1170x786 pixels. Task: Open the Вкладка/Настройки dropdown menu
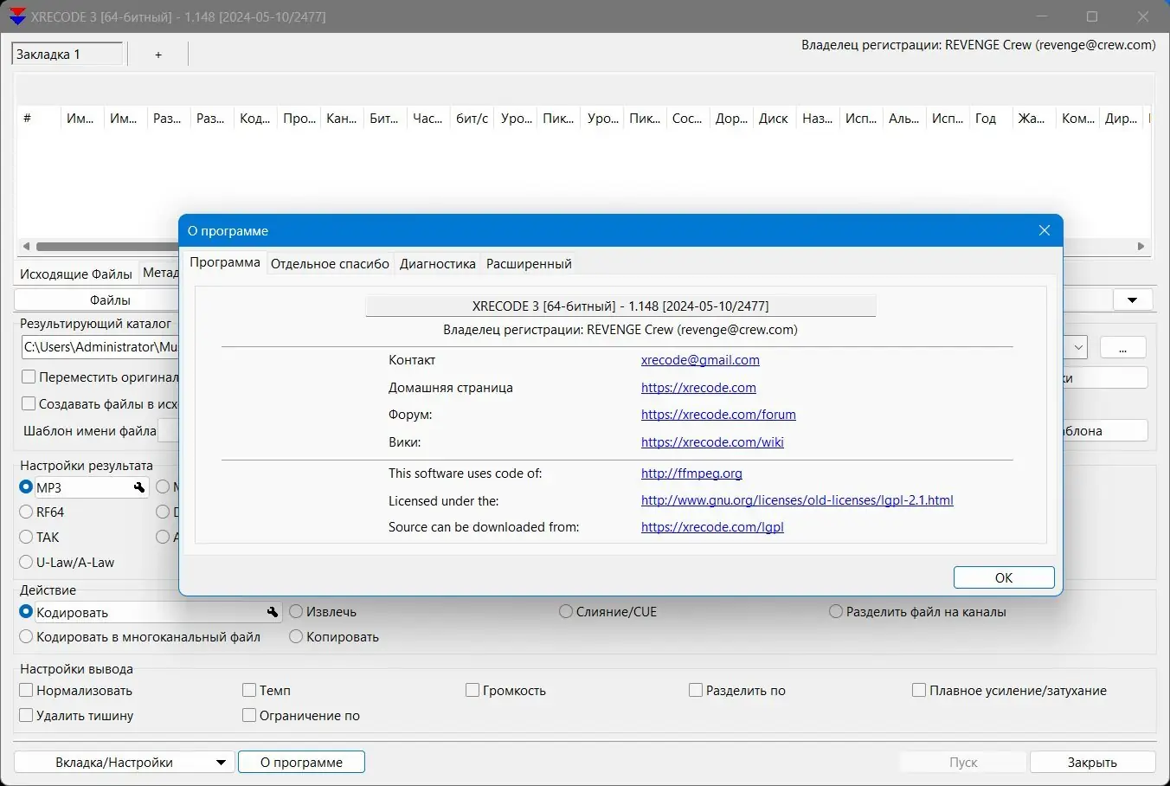pos(125,763)
